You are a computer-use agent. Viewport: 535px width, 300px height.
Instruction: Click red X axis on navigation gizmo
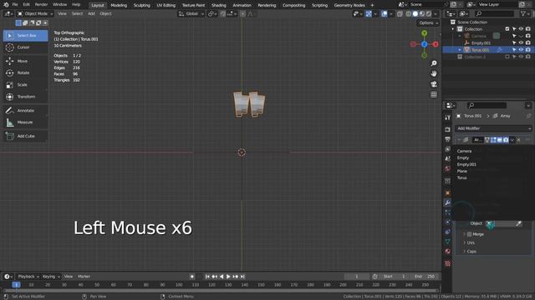[x=436, y=44]
